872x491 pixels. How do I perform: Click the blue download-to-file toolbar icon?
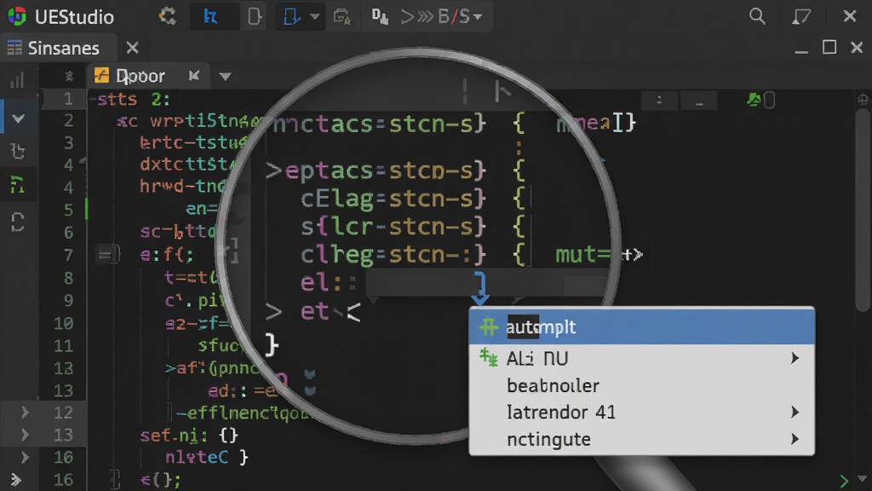coord(292,16)
